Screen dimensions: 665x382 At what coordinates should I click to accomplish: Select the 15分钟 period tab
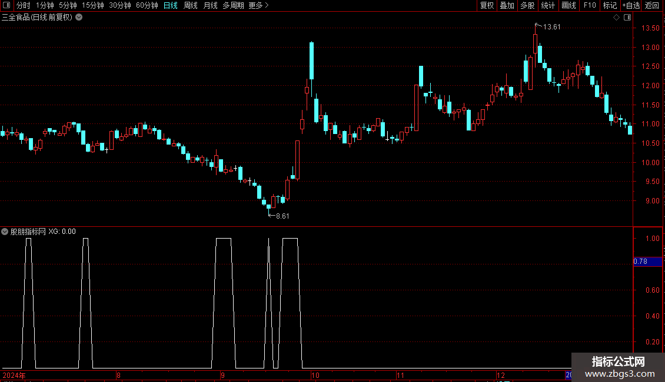tap(93, 5)
